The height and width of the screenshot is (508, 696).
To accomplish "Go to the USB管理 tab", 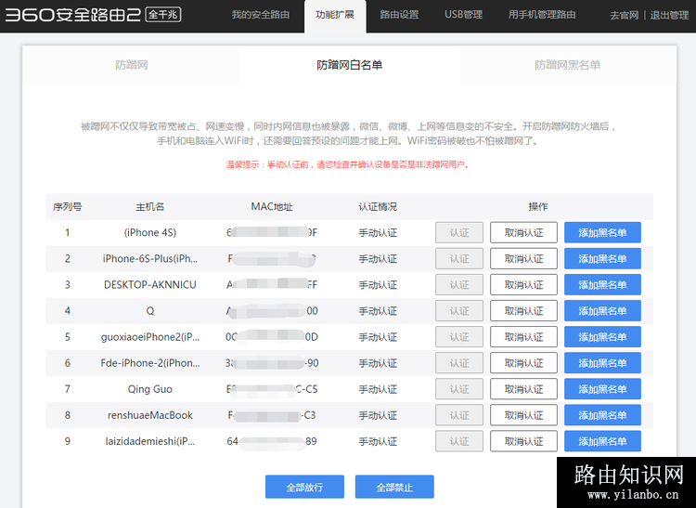I will pos(463,15).
